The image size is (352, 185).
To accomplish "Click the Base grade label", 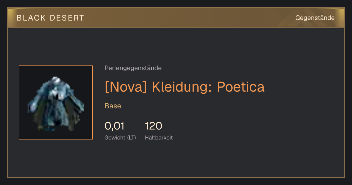I will click(x=113, y=106).
